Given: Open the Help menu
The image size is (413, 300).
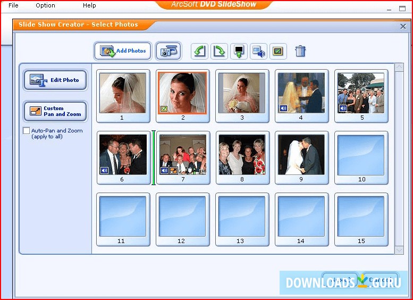Looking at the screenshot, I should 89,5.
